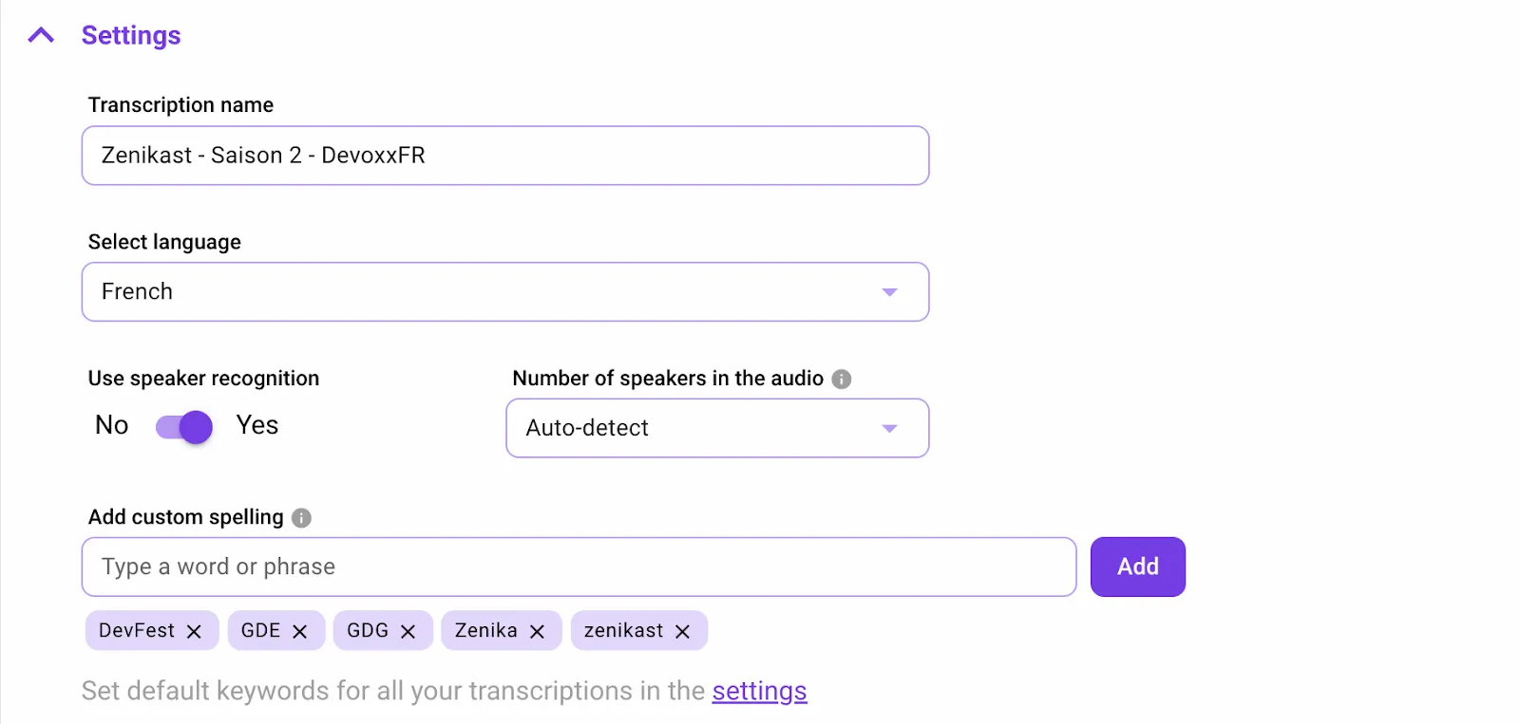
Task: Click the Settings section heading
Action: click(x=131, y=35)
